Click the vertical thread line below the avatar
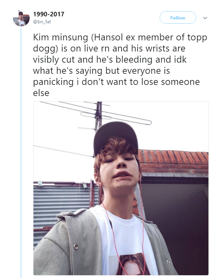 pos(21,152)
